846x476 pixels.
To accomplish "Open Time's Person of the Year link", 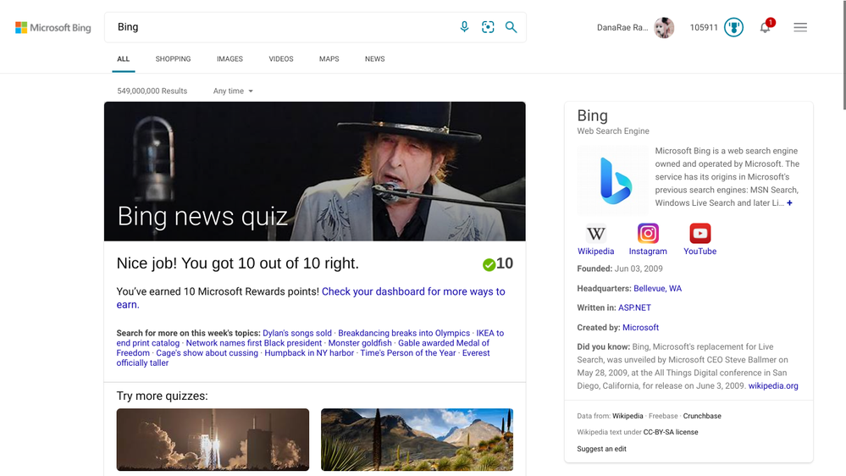I will click(408, 353).
